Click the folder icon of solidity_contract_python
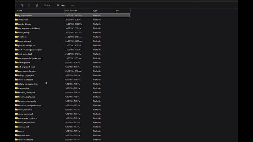This screenshot has height=142, width=253. (x=16, y=84)
